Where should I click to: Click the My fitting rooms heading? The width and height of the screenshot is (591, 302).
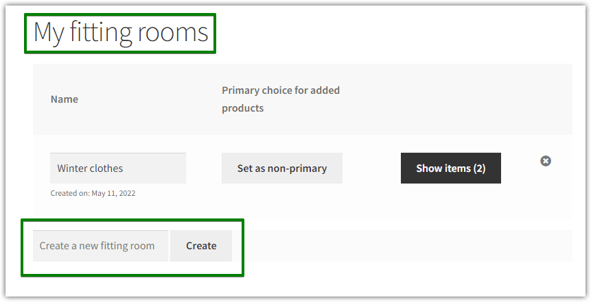pyautogui.click(x=121, y=32)
